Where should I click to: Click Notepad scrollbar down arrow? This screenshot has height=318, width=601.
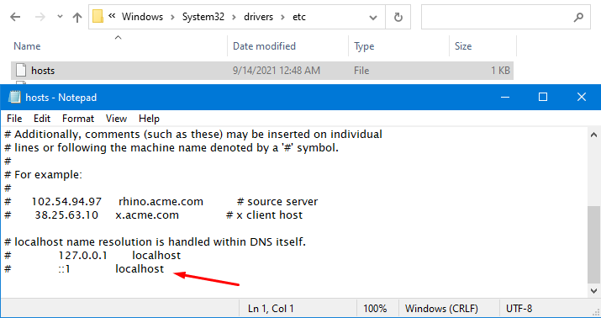tap(593, 291)
